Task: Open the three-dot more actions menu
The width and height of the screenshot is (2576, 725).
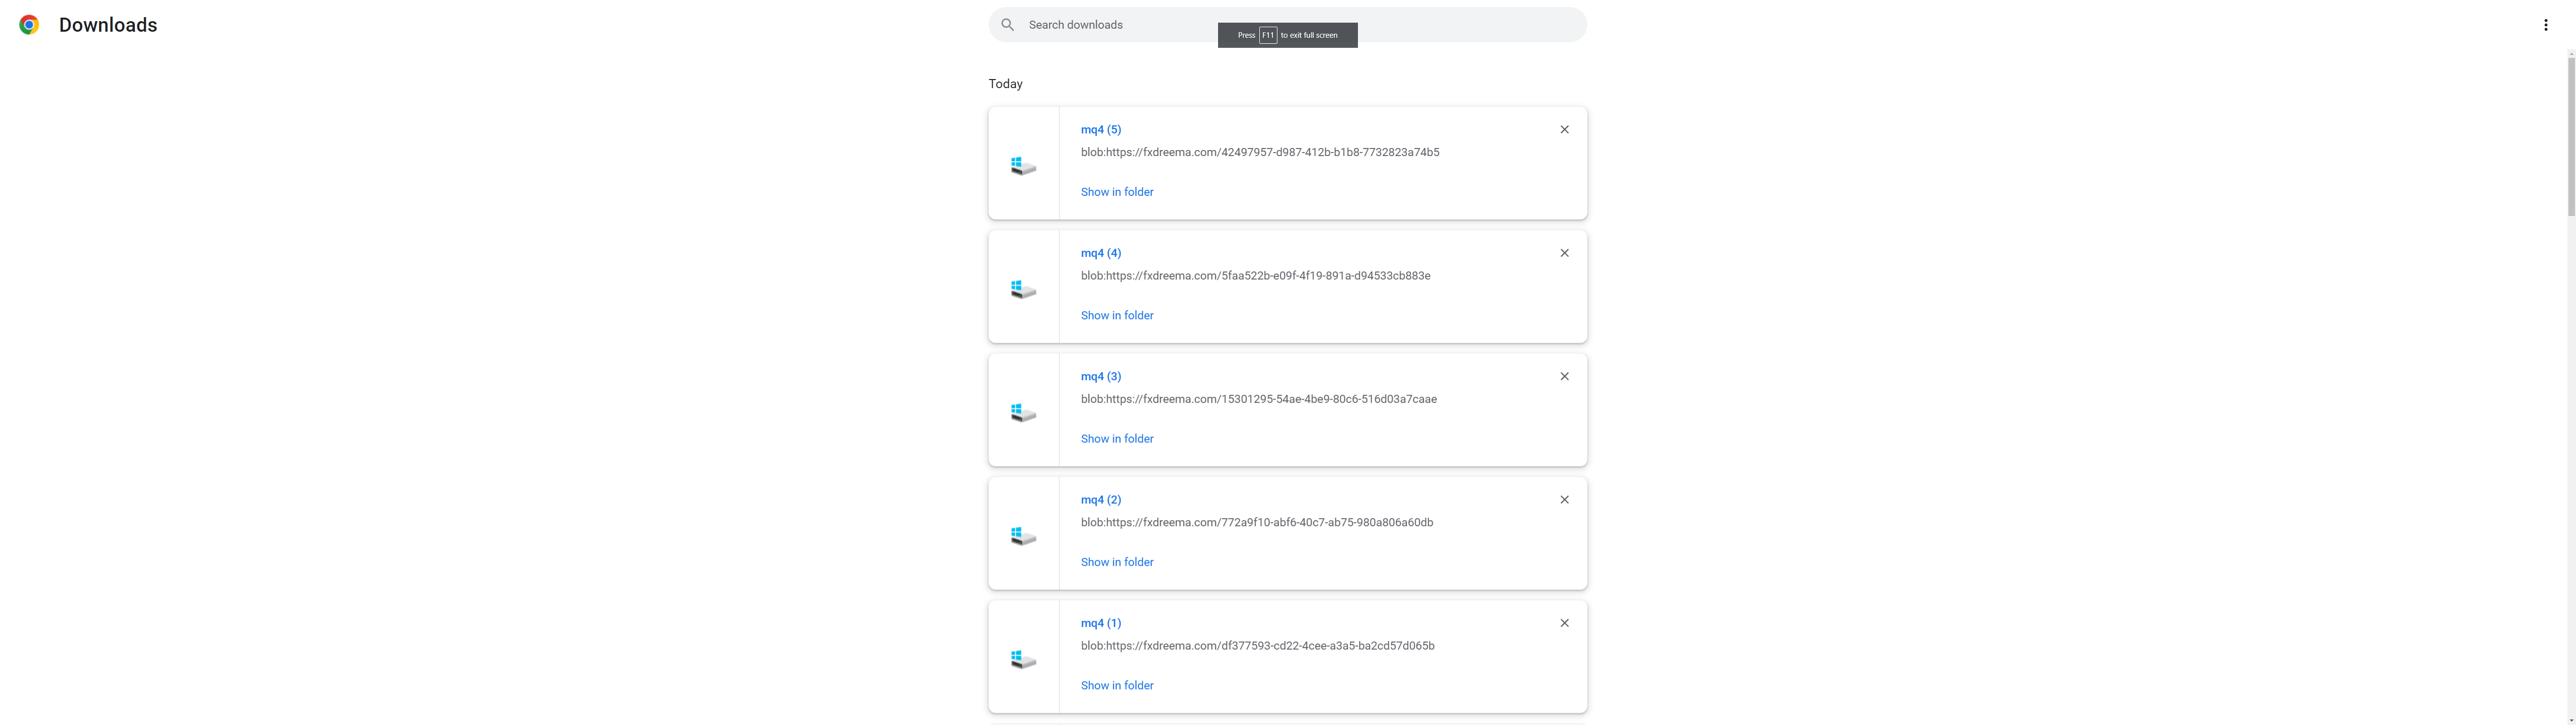Action: pos(2545,25)
